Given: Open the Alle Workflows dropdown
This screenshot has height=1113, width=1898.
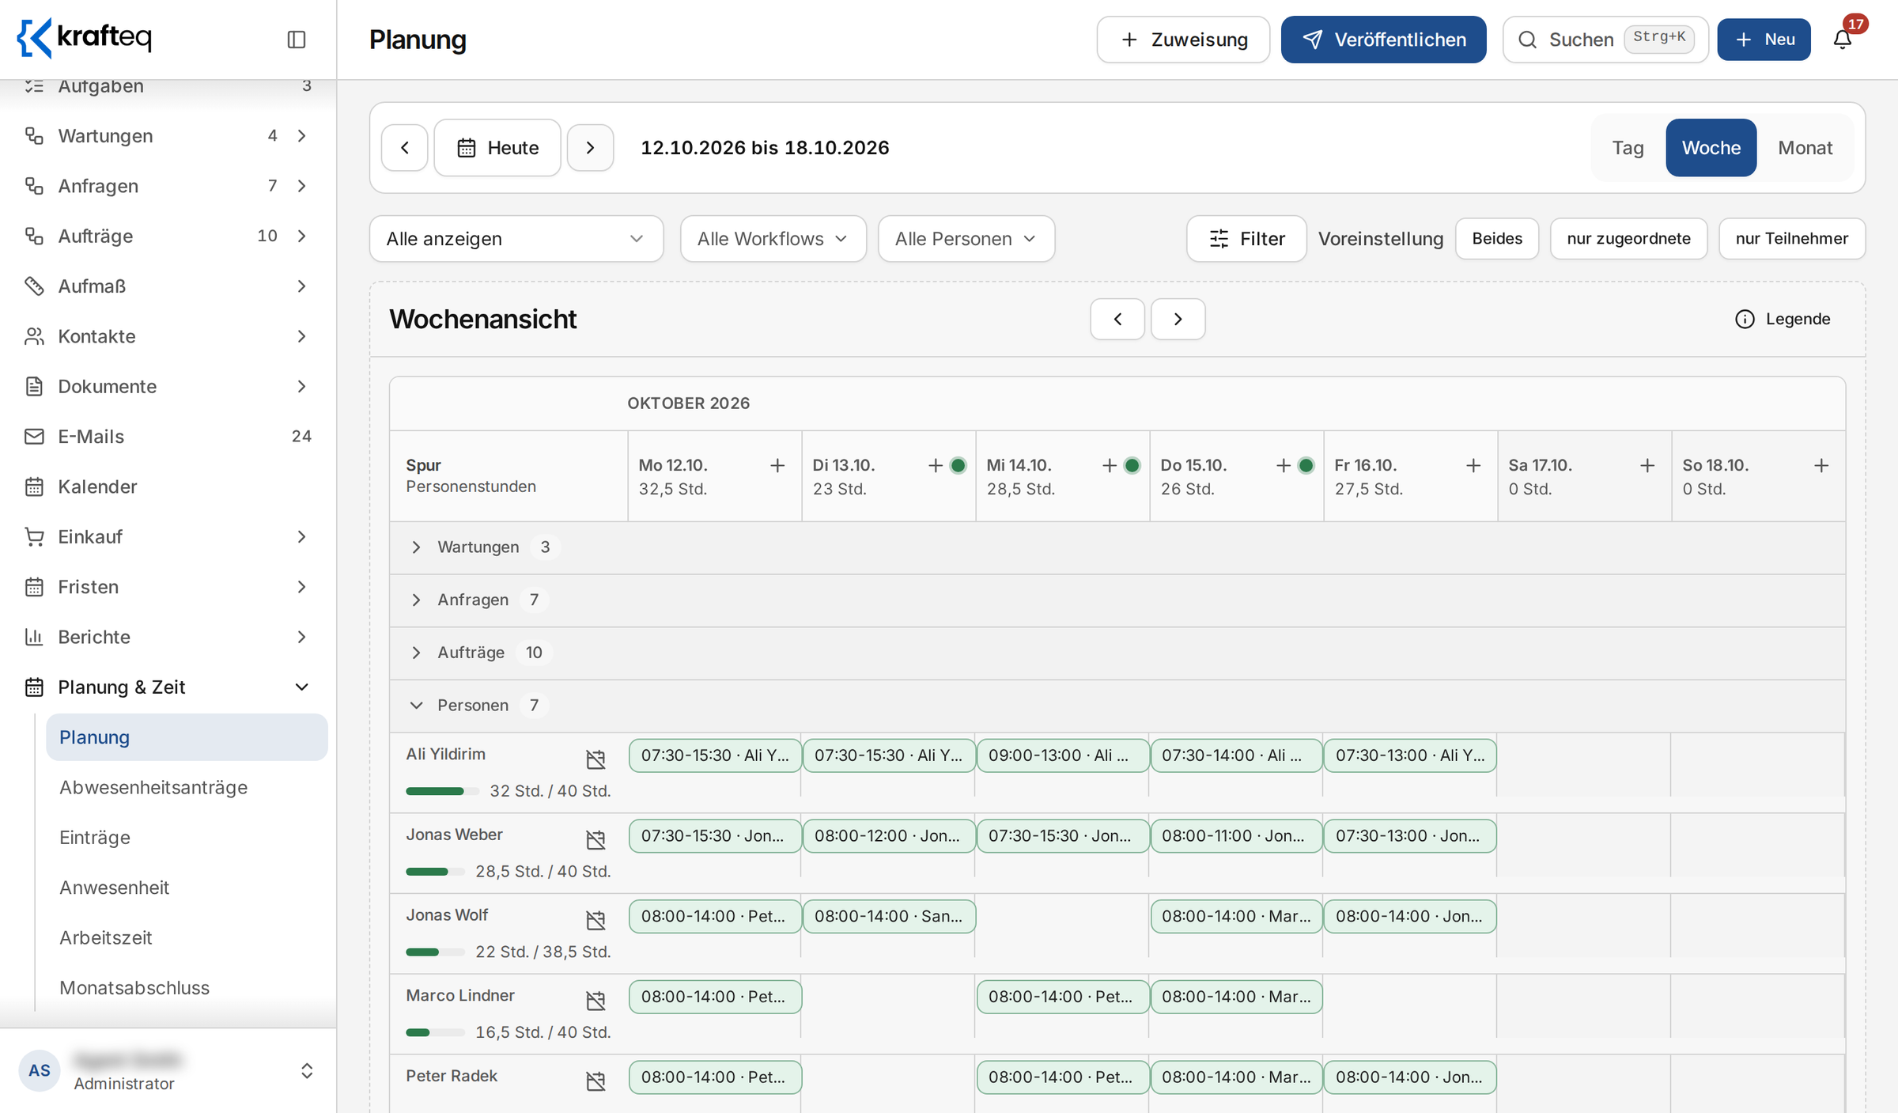Looking at the screenshot, I should (x=773, y=239).
